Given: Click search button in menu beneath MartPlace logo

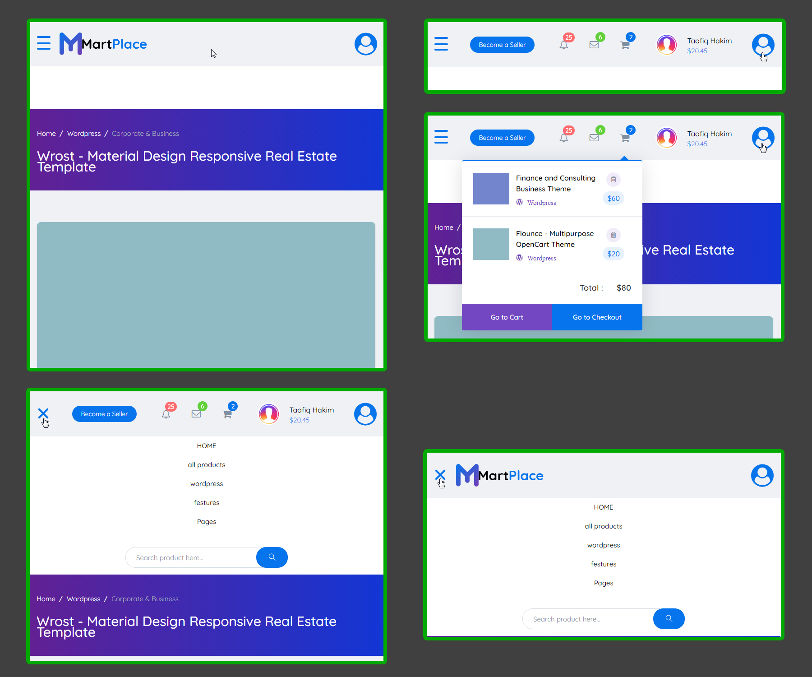Looking at the screenshot, I should click(x=669, y=619).
